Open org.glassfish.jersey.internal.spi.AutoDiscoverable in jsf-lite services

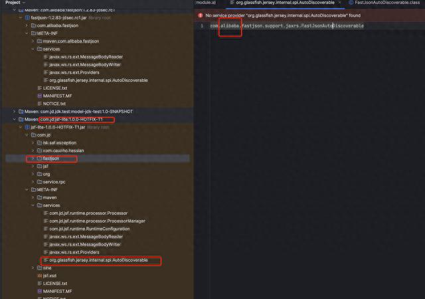click(99, 260)
